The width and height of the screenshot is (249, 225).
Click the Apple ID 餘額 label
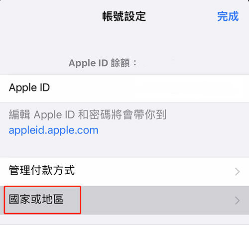(x=103, y=63)
